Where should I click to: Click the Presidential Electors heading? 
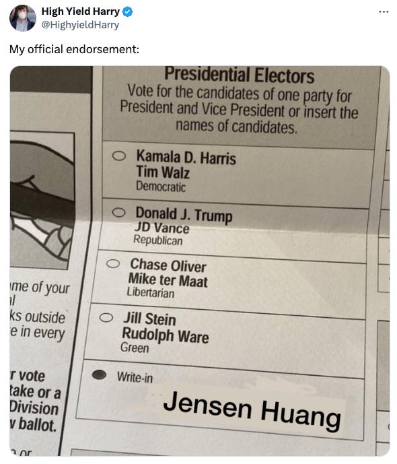coord(239,75)
